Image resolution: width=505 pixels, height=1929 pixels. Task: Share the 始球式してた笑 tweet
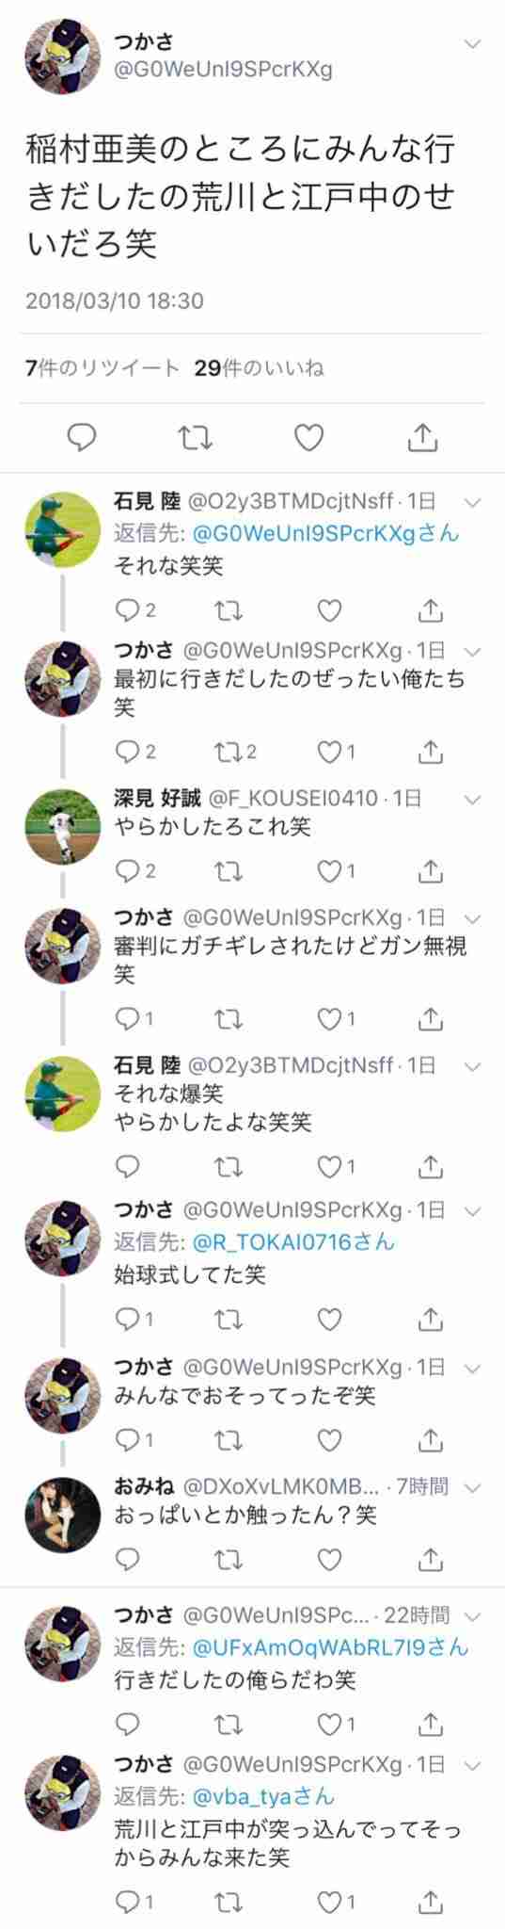[430, 1319]
